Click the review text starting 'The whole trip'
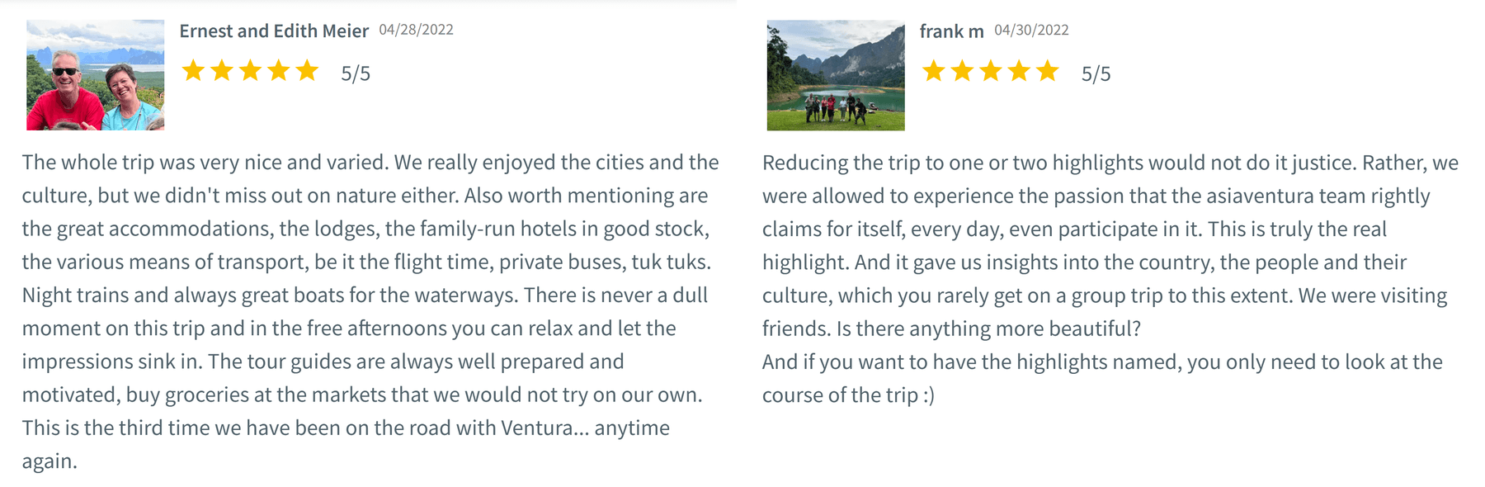 [370, 311]
